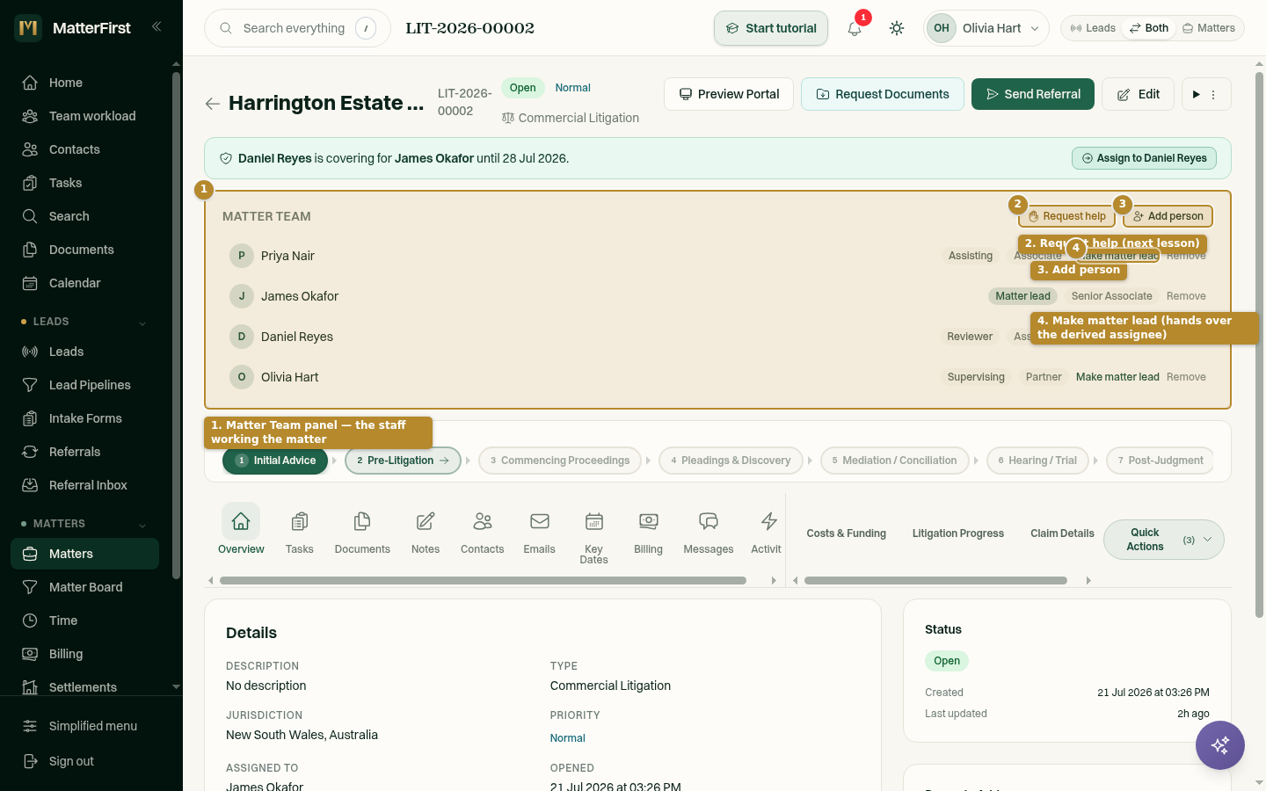Expand the Quick Actions dropdown
Viewport: 1266px width, 791px height.
click(1164, 540)
